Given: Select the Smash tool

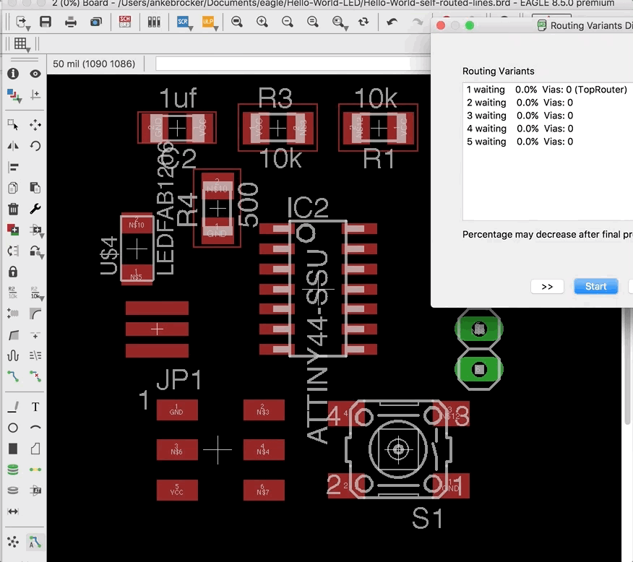Looking at the screenshot, I should 13,314.
